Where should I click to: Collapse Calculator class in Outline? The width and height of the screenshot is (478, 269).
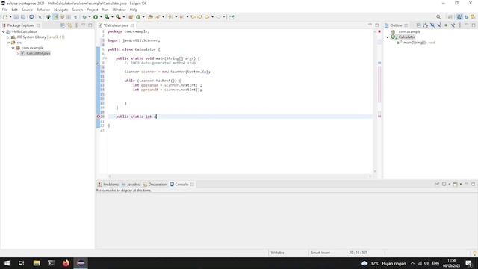388,37
